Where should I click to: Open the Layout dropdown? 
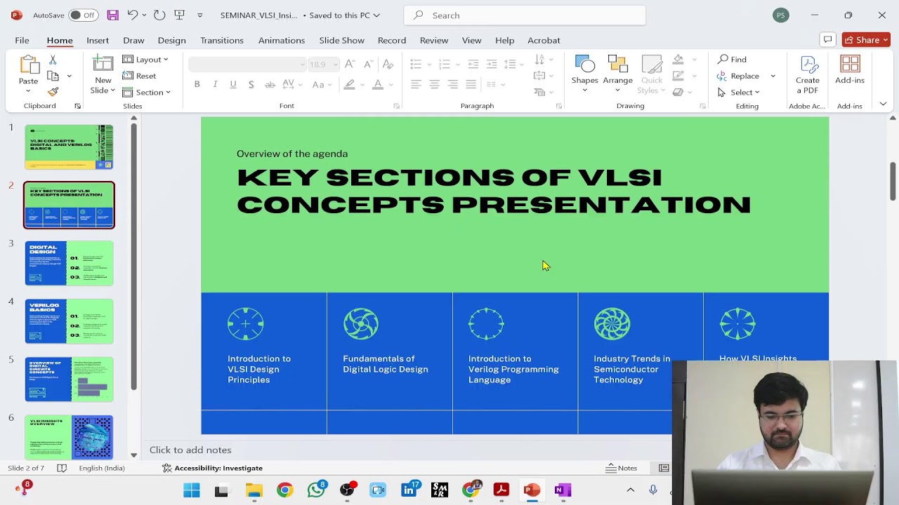(x=145, y=60)
